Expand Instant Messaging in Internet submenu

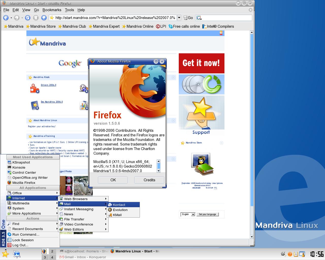(83, 209)
